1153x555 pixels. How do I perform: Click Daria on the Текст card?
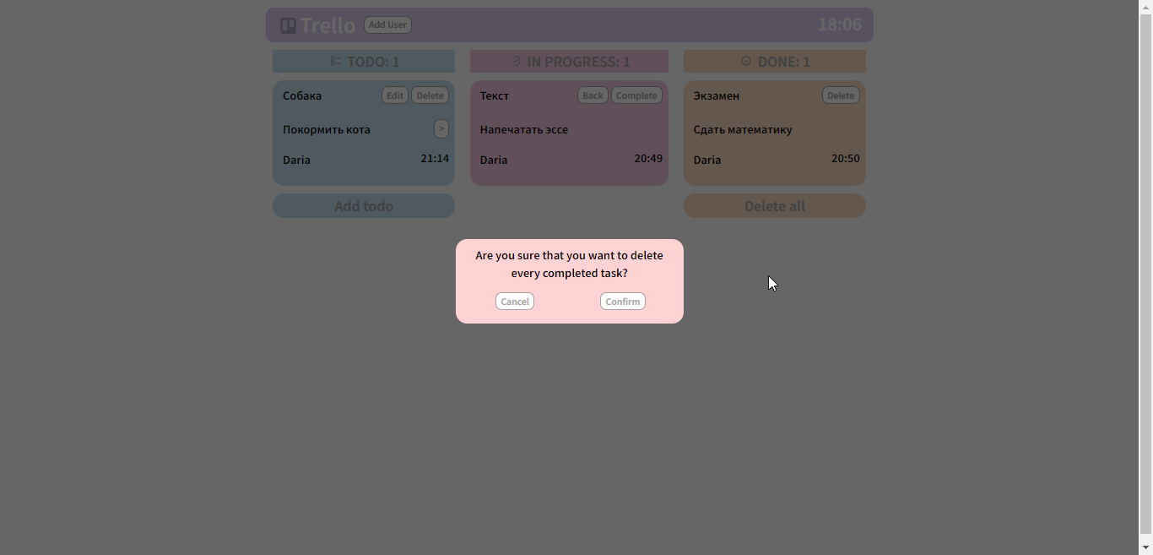[x=494, y=160]
